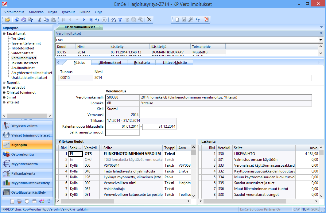326x213 pixels.
Task: Click the clock icon in bottom sidebar
Action: [x=27, y=201]
